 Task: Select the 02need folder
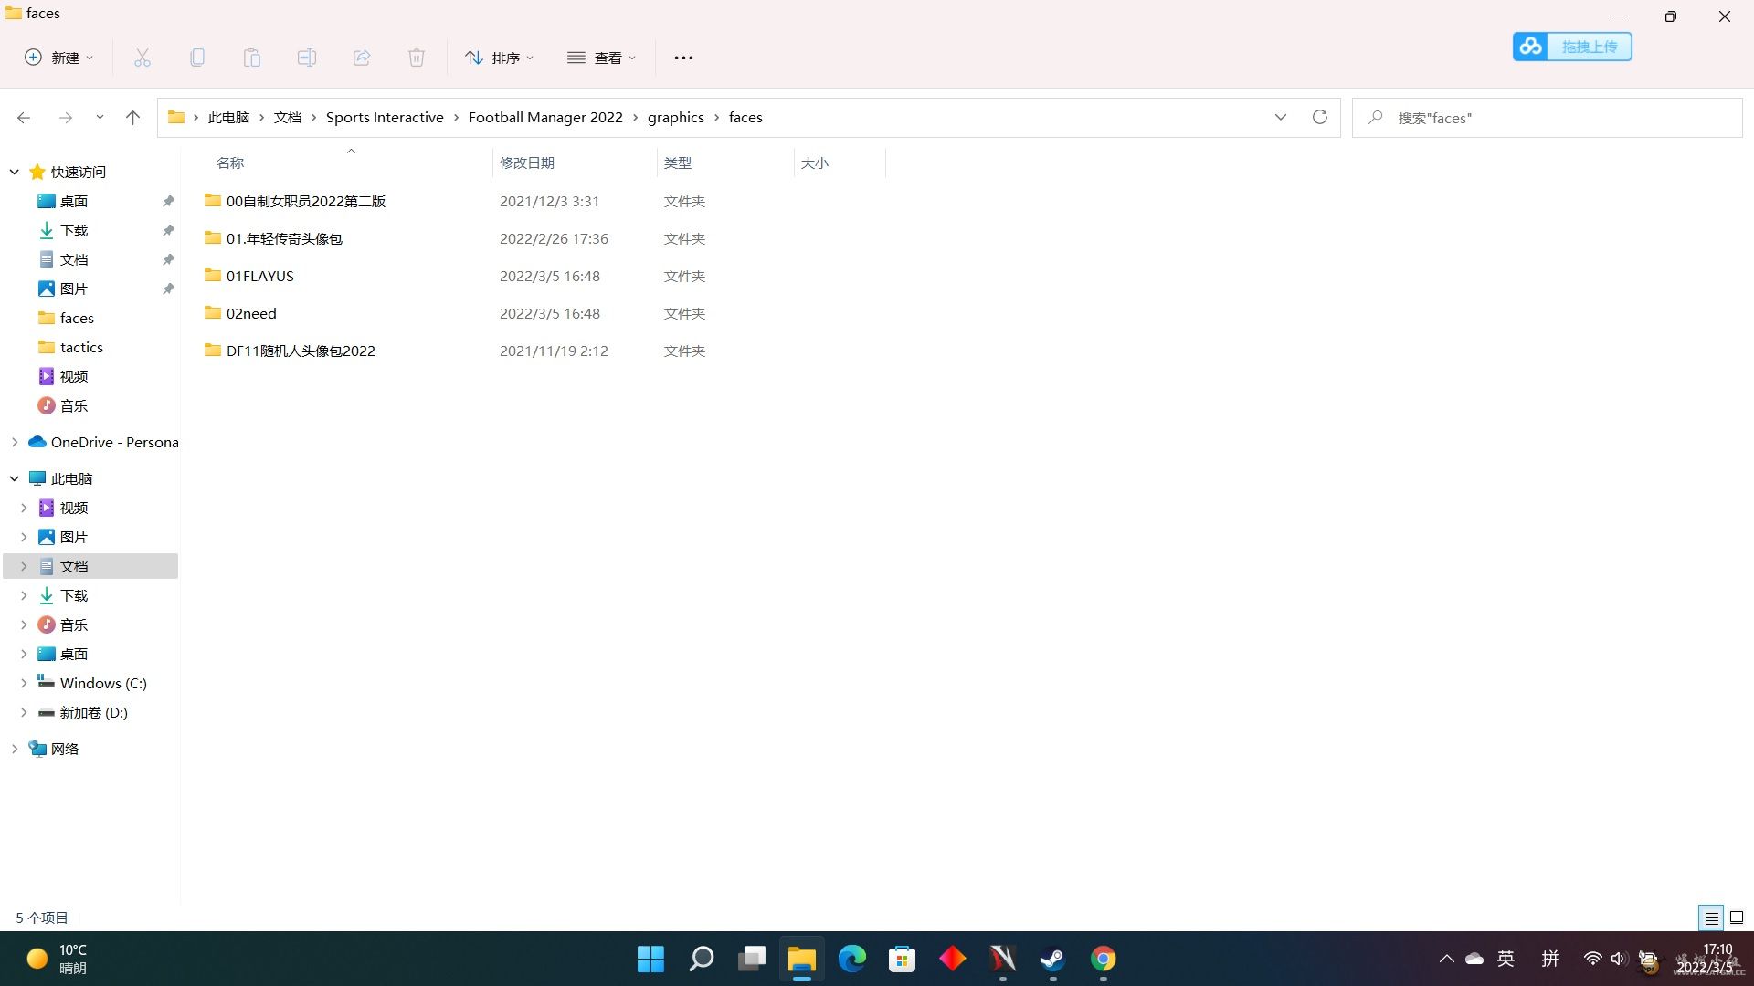coord(251,313)
